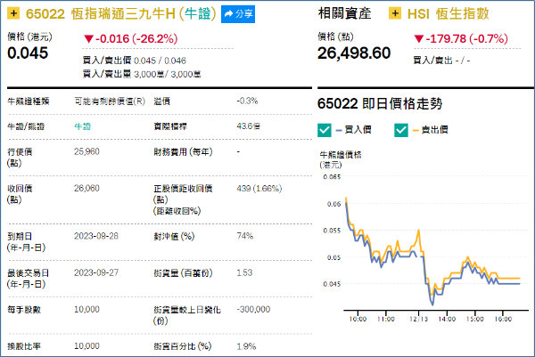The width and height of the screenshot is (535, 357).
Task: Select the call price value 26,060
Action: [x=86, y=189]
